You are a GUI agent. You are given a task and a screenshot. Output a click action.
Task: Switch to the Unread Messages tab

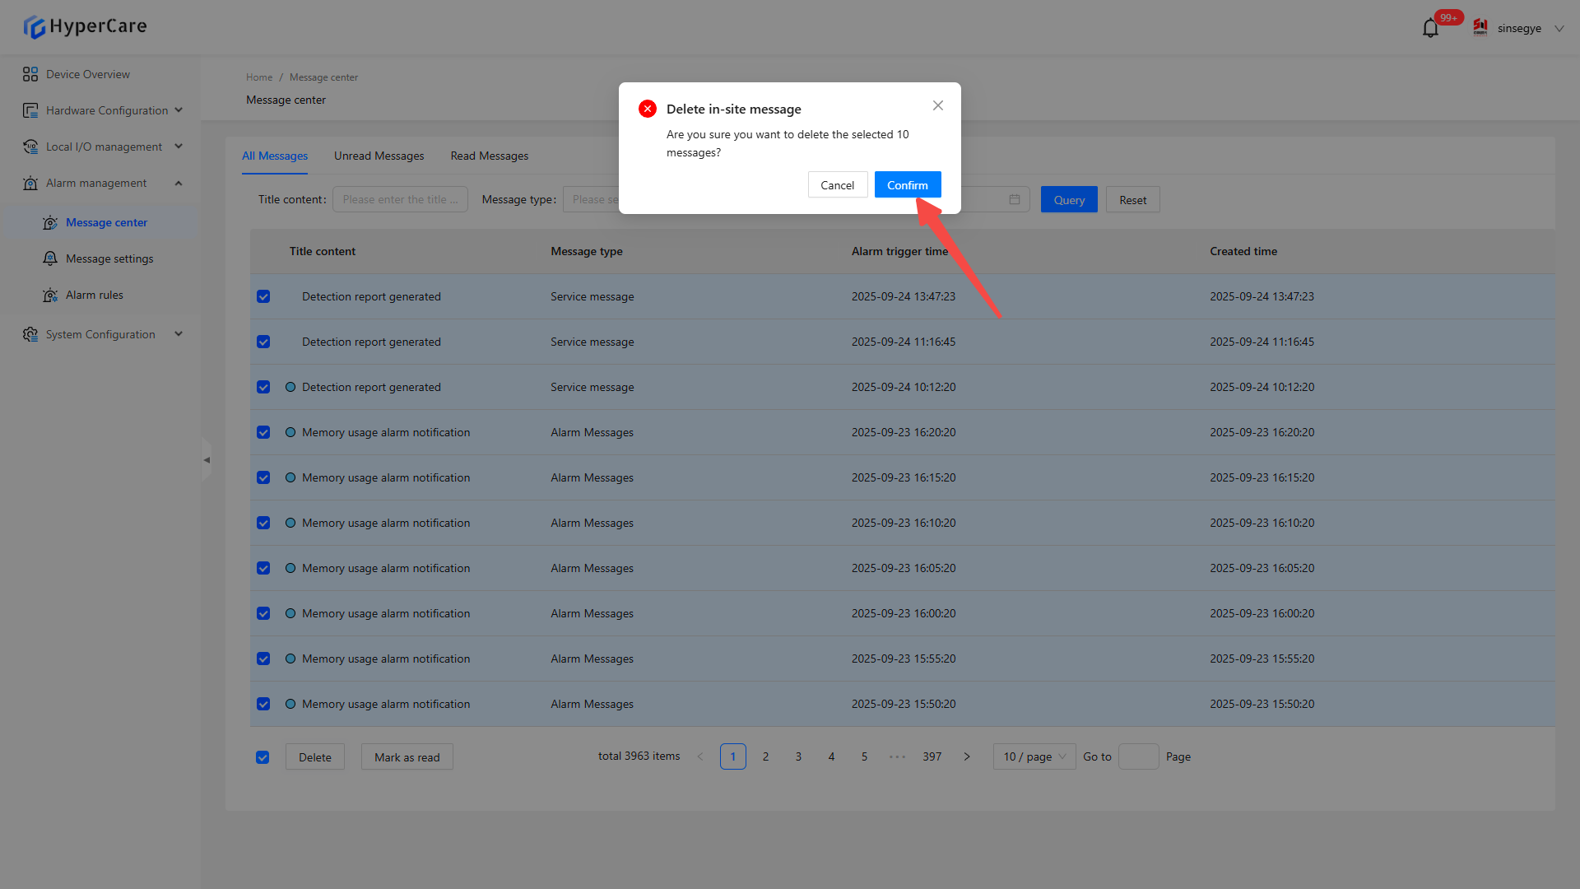(379, 156)
